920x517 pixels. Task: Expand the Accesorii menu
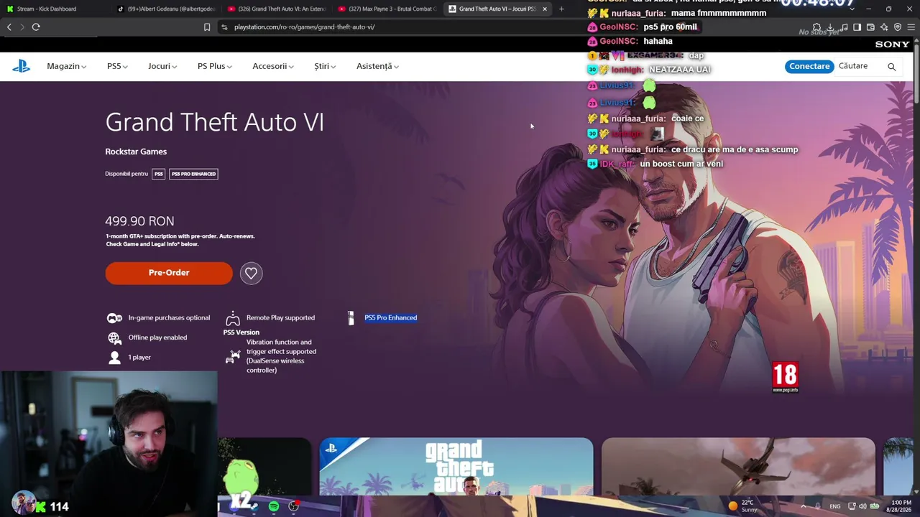coord(273,66)
